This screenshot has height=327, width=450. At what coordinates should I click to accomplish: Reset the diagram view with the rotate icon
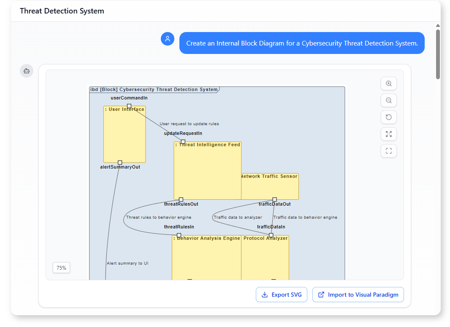tap(388, 118)
